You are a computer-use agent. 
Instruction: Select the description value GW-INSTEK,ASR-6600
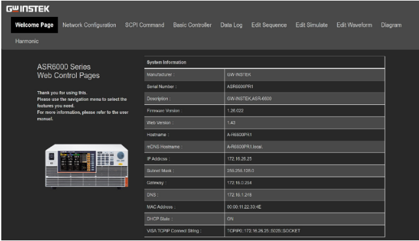pyautogui.click(x=249, y=99)
